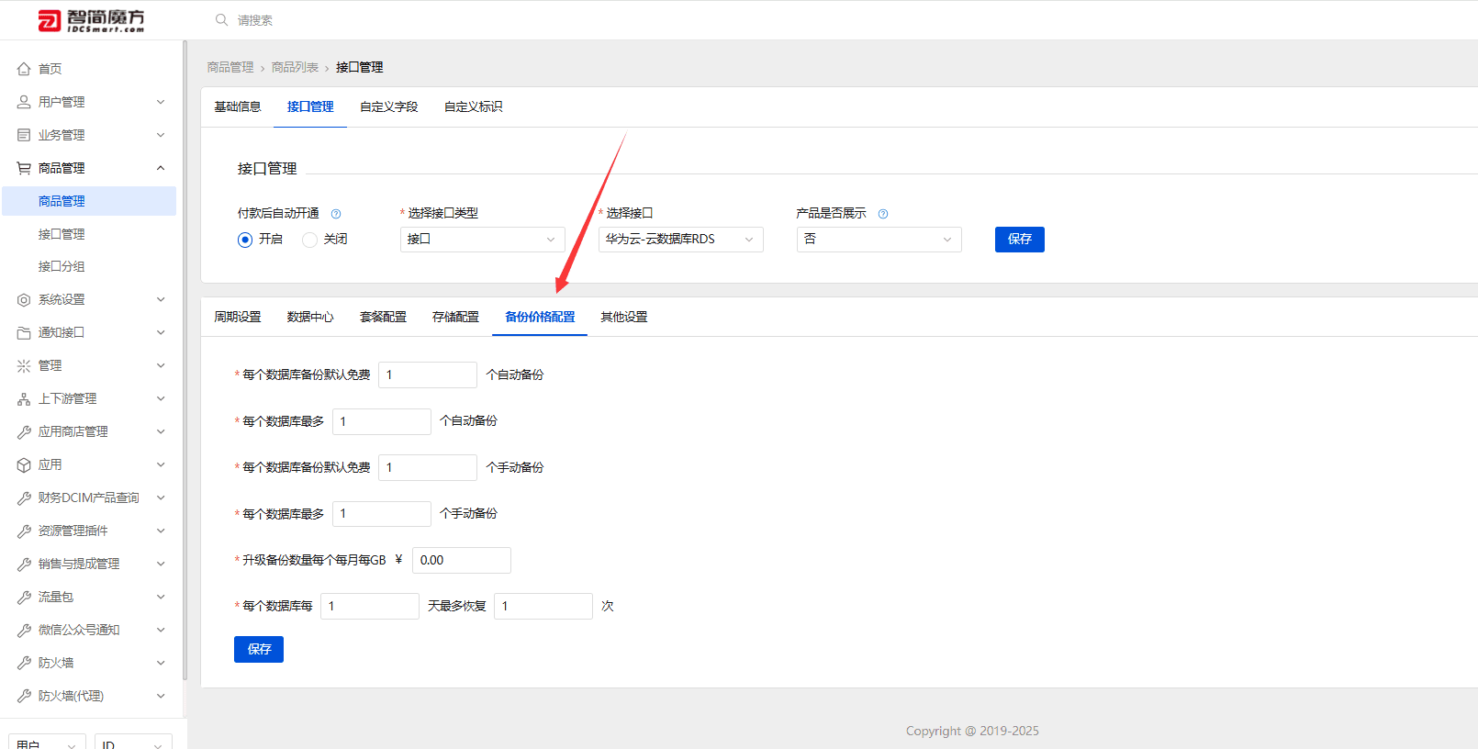
Task: Click the search magnifier icon
Action: click(221, 20)
